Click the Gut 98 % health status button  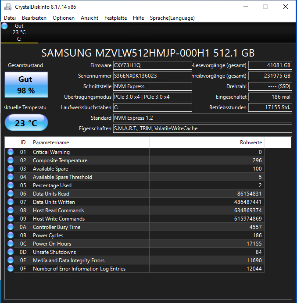26,85
